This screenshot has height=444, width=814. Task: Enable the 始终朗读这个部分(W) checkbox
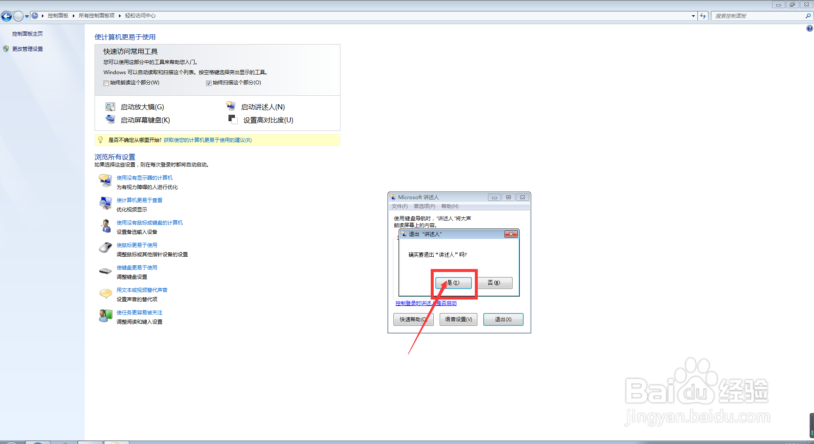pos(106,83)
